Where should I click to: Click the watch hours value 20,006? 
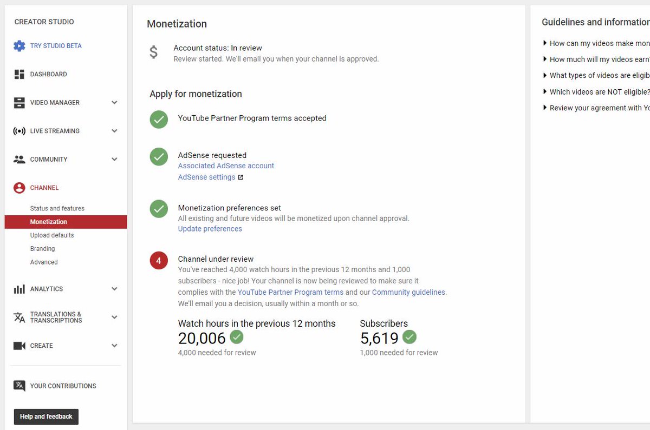(x=202, y=339)
